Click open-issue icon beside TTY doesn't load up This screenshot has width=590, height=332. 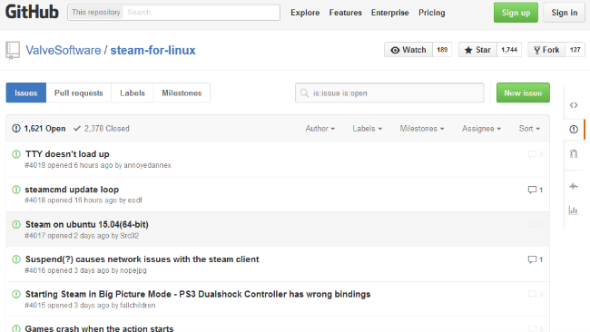point(16,154)
